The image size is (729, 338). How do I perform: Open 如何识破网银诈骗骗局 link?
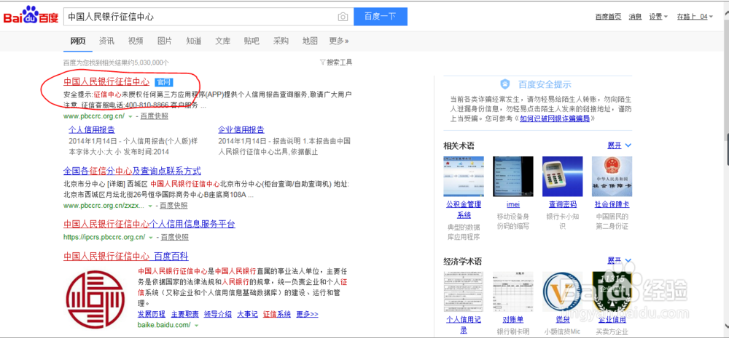[555, 118]
